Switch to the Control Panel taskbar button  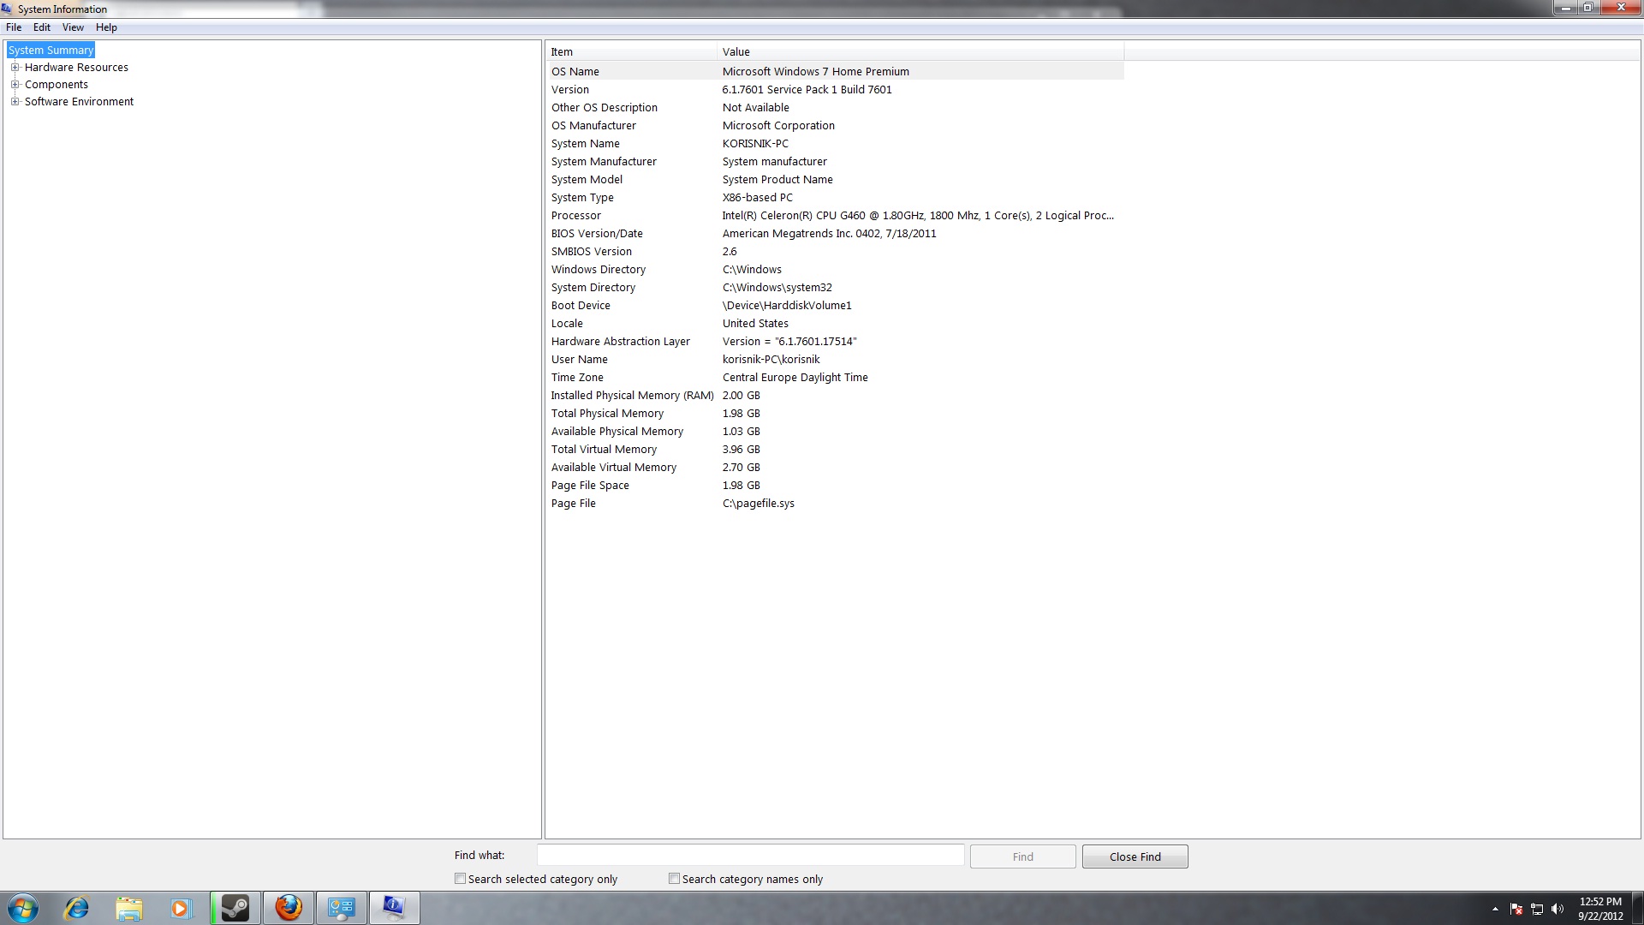tap(342, 908)
